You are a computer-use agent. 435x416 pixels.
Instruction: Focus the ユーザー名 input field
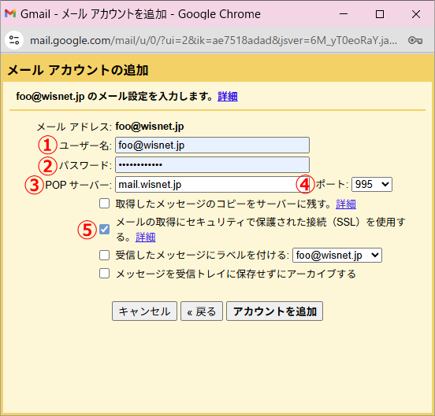click(x=212, y=145)
